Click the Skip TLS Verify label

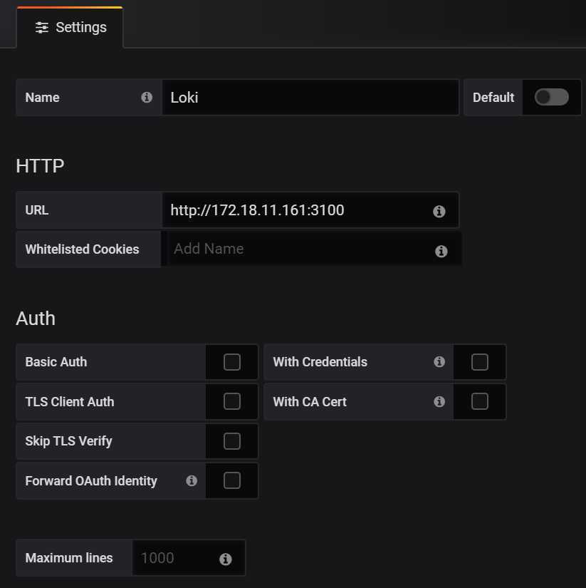tap(68, 441)
